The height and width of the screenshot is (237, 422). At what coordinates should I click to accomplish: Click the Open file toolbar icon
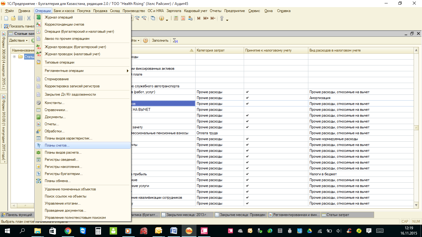[13, 18]
